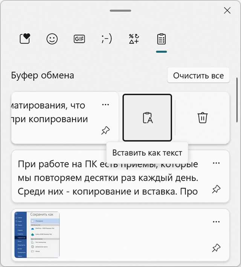Open more options for 'При работе на ПК' item
The image size is (241, 267).
pyautogui.click(x=216, y=163)
